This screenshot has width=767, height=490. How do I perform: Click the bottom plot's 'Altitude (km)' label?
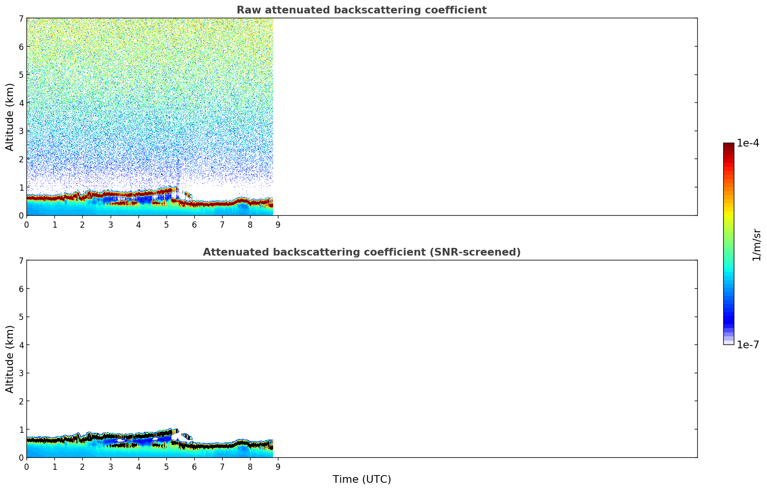pyautogui.click(x=10, y=359)
